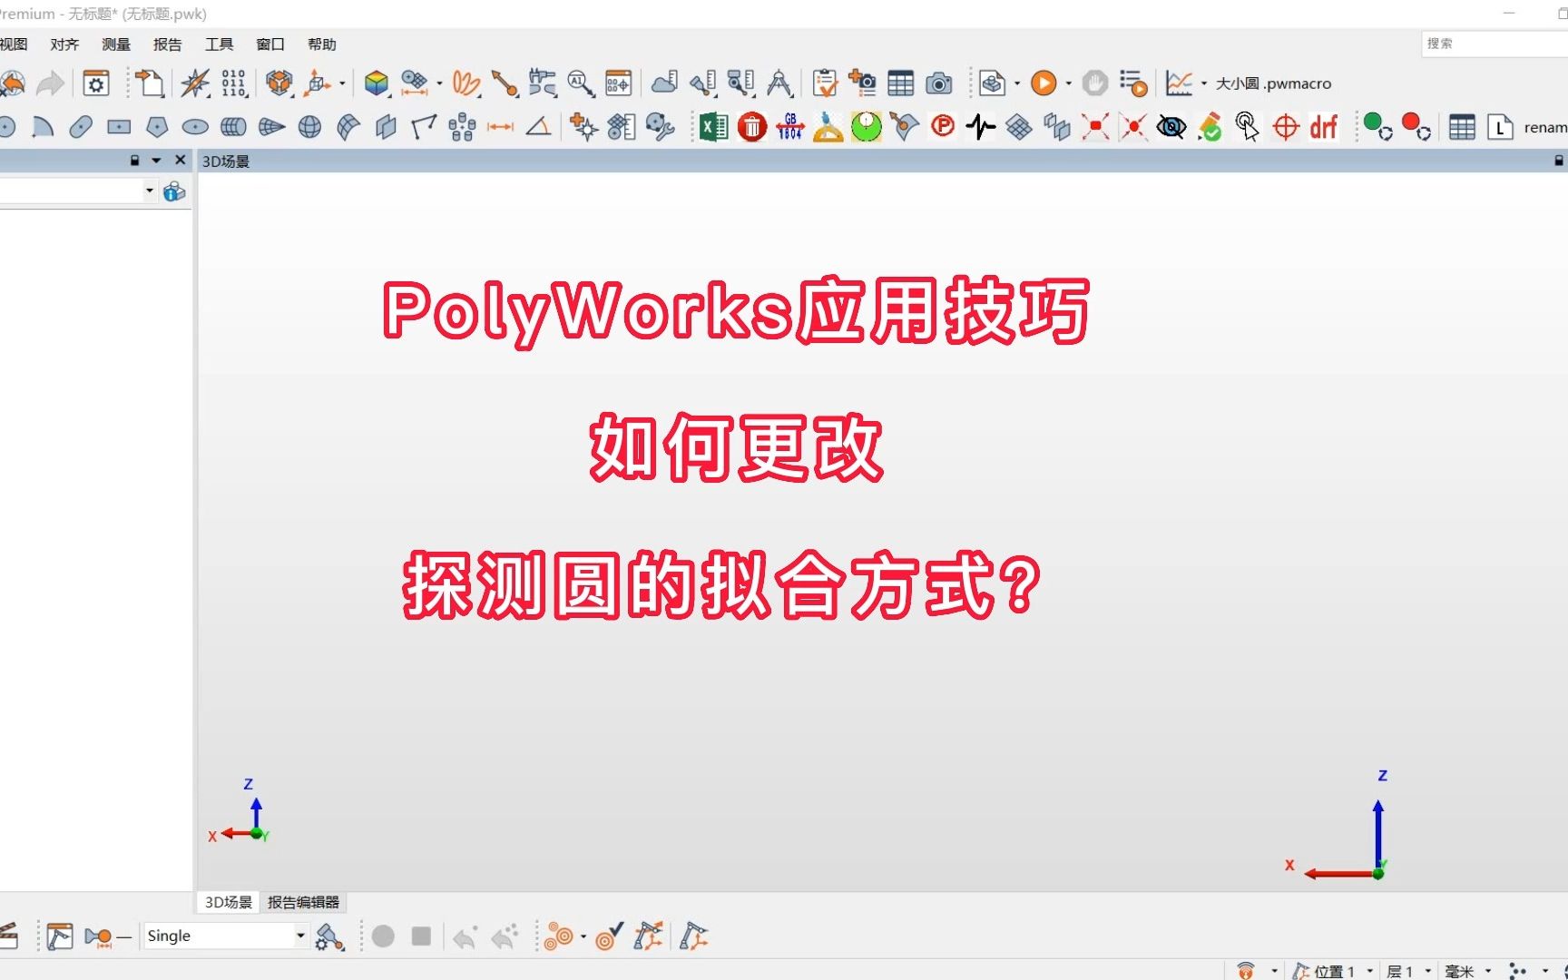Image resolution: width=1568 pixels, height=980 pixels.
Task: Click the red dot refresh icon
Action: [1416, 127]
